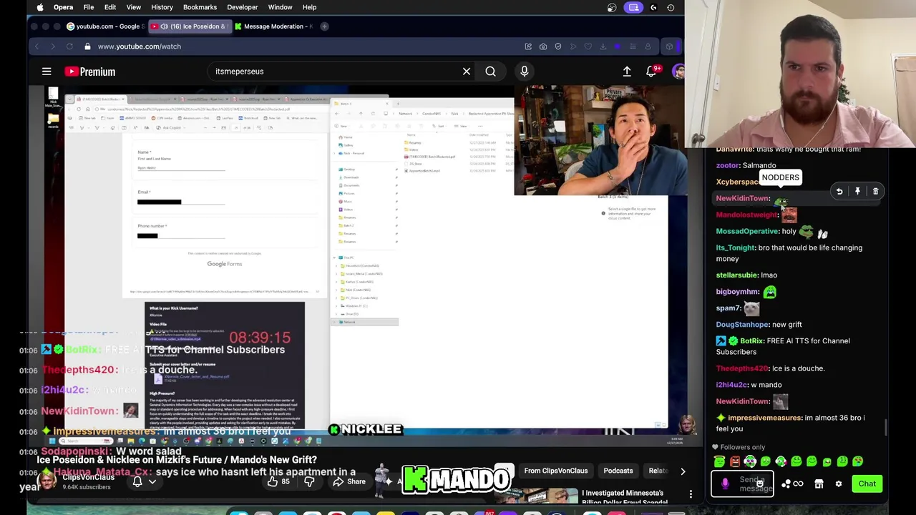Screen dimensions: 916x515
Task: Open the YouTube account avatar menu
Action: point(678,72)
